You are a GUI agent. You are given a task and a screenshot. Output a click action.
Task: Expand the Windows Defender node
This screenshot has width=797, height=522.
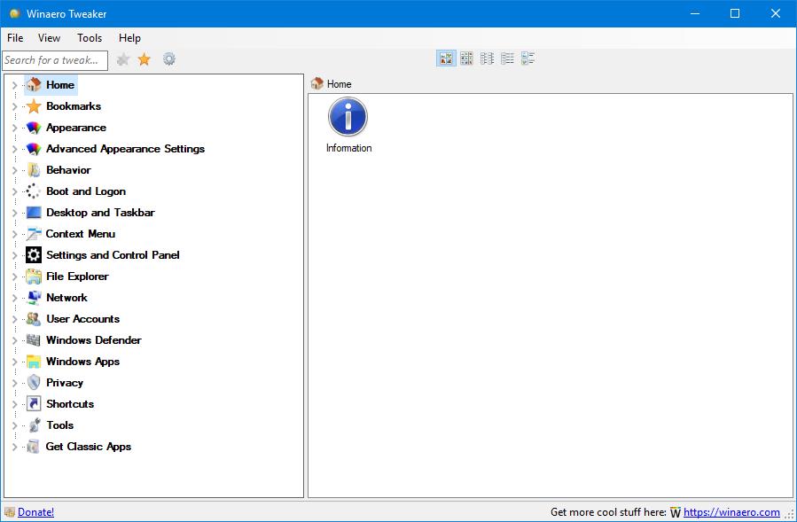point(15,340)
